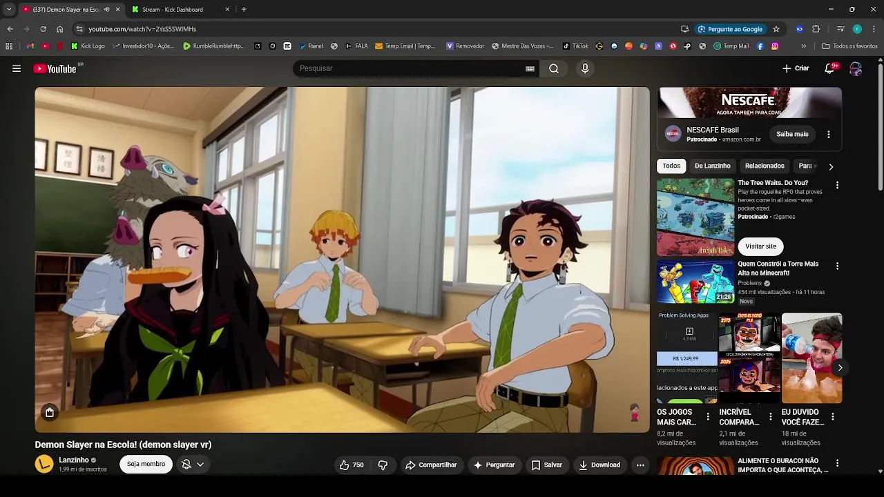Expand the notification preferences chevron
The image size is (884, 497).
coord(200,465)
